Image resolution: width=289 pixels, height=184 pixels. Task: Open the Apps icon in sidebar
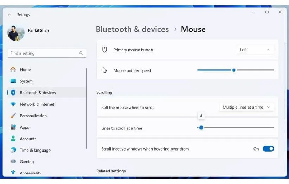click(13, 127)
